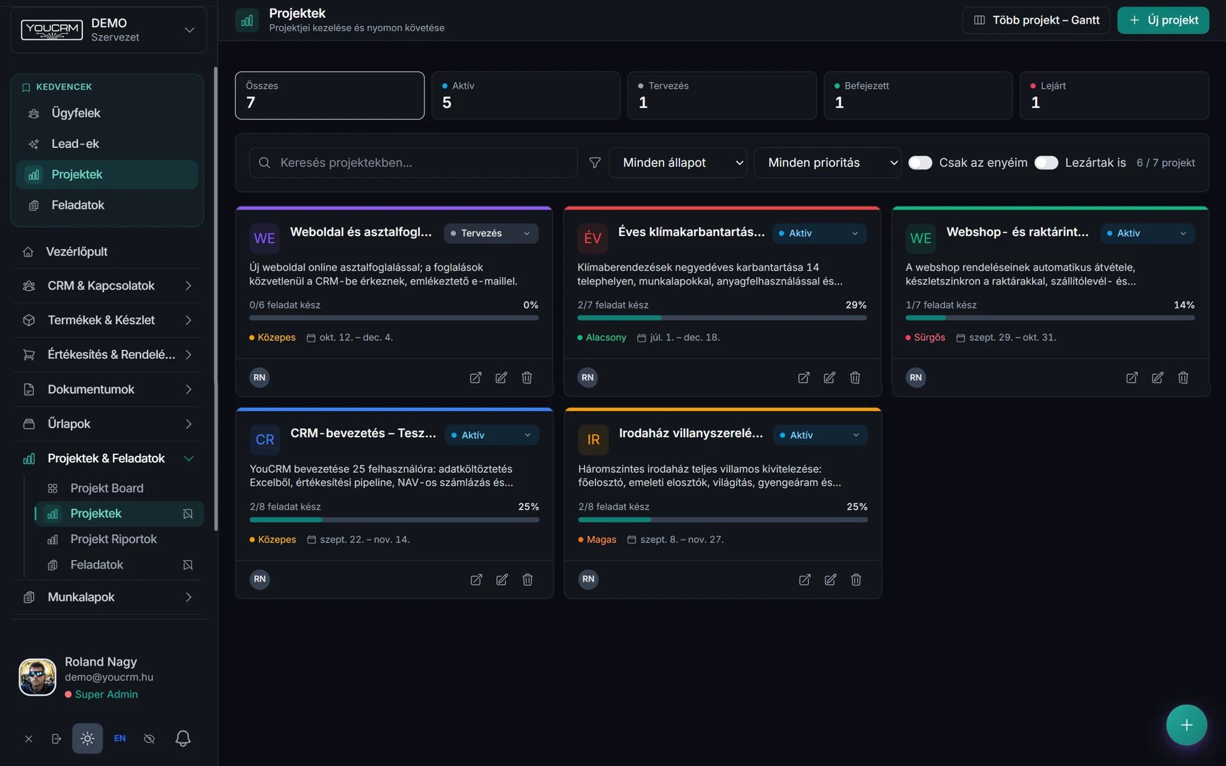Expand Értékesítés & Rendelések menu
Screen dimensions: 1226x766
(x=107, y=355)
